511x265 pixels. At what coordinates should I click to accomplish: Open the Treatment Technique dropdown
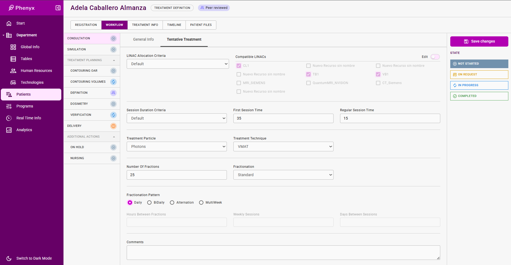tap(283, 147)
